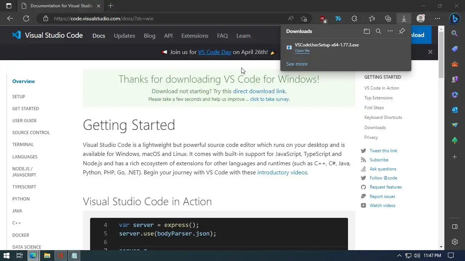Open the Windows Start button

[6, 256]
